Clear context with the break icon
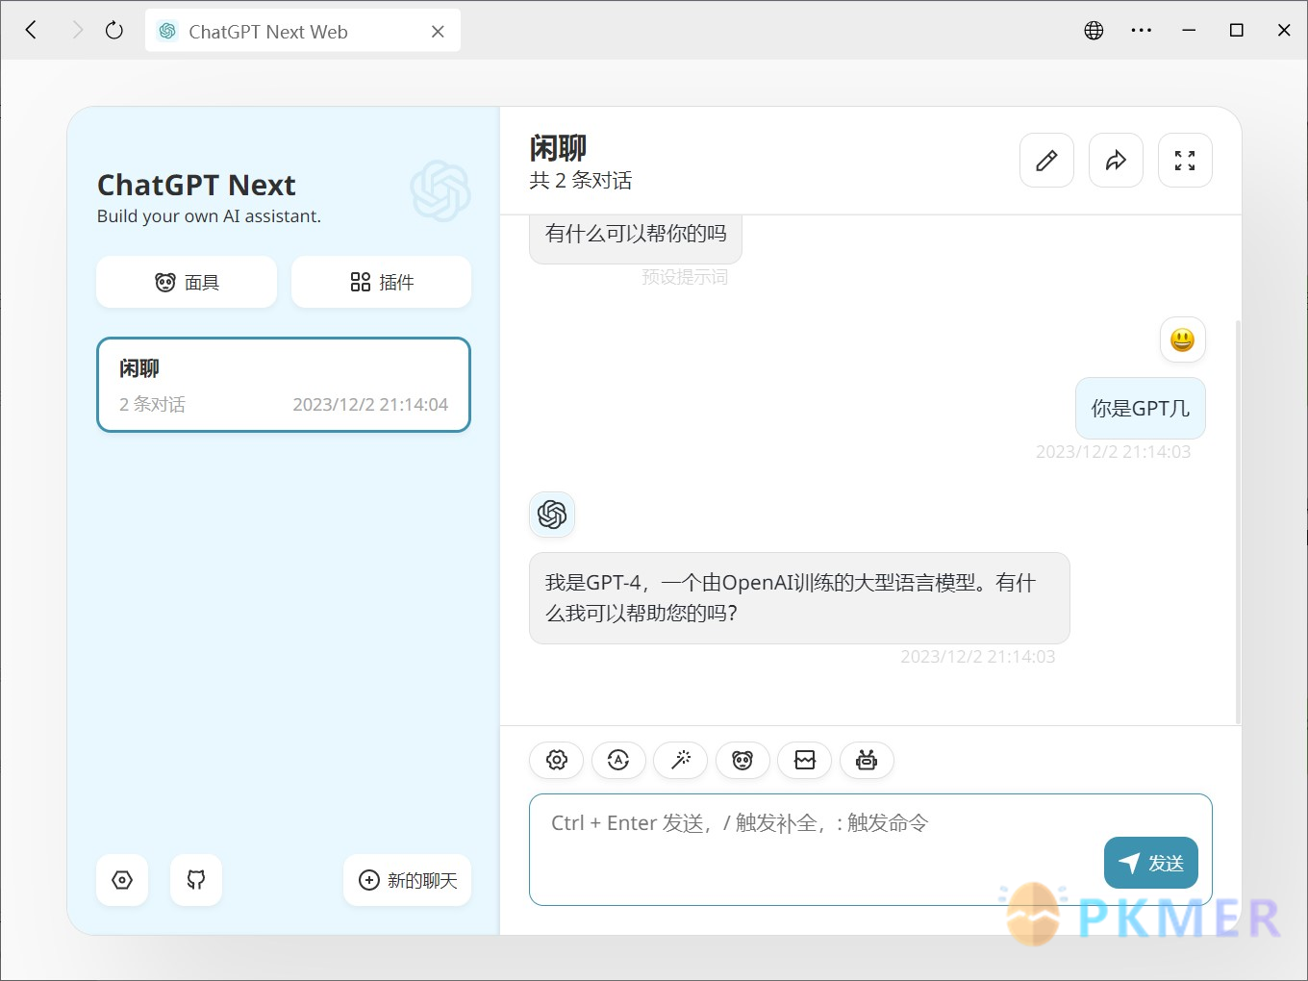Image resolution: width=1308 pixels, height=981 pixels. click(805, 761)
